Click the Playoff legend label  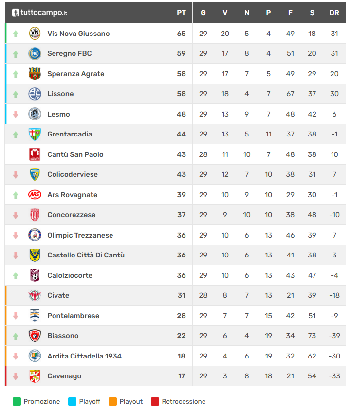click(x=90, y=401)
